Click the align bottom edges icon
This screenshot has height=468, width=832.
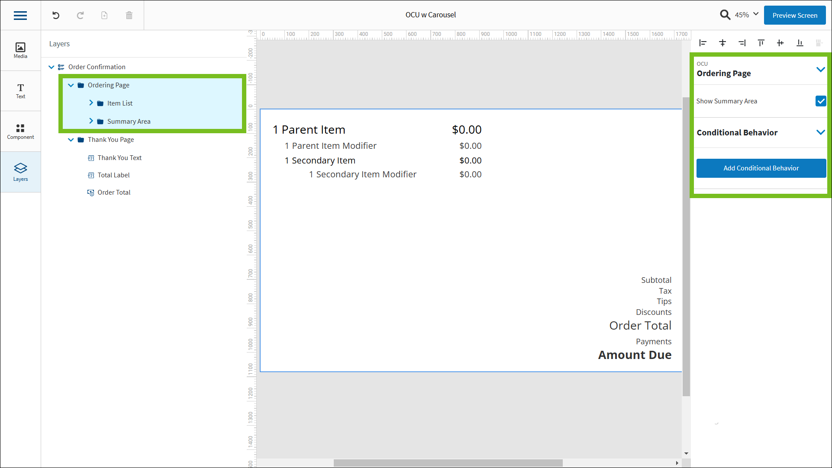coord(800,43)
